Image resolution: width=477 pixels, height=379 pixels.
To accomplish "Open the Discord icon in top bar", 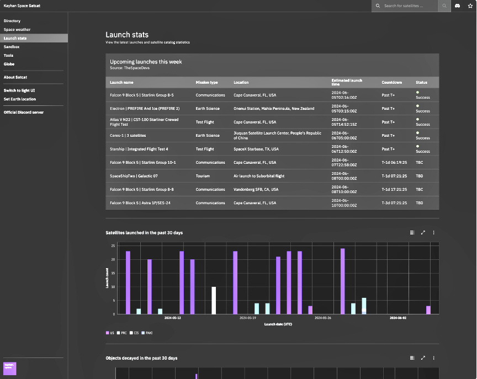I will tap(457, 6).
